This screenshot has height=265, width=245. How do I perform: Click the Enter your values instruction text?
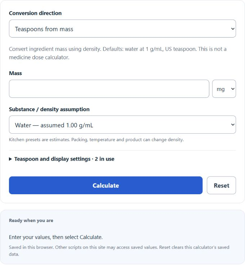[56, 237]
